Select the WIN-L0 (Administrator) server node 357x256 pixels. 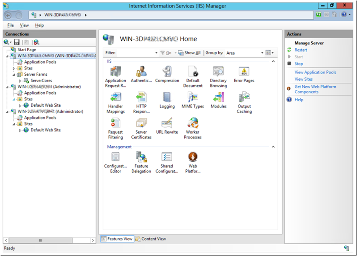point(49,87)
